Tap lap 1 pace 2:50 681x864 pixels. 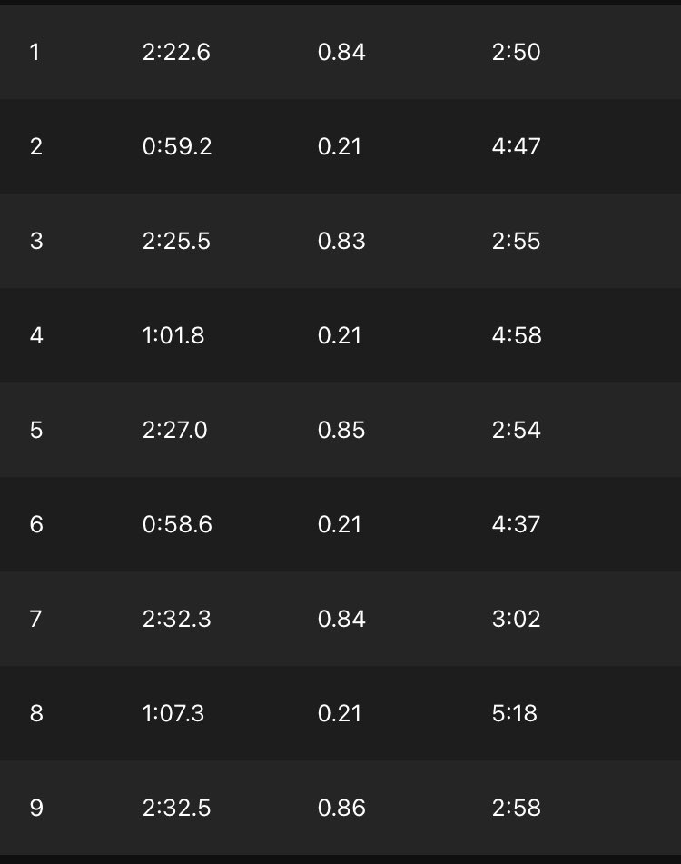click(517, 53)
